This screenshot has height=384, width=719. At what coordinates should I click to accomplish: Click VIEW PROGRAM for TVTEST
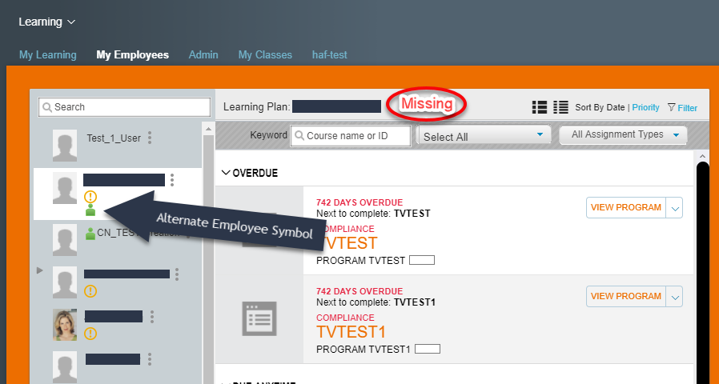[x=626, y=207]
